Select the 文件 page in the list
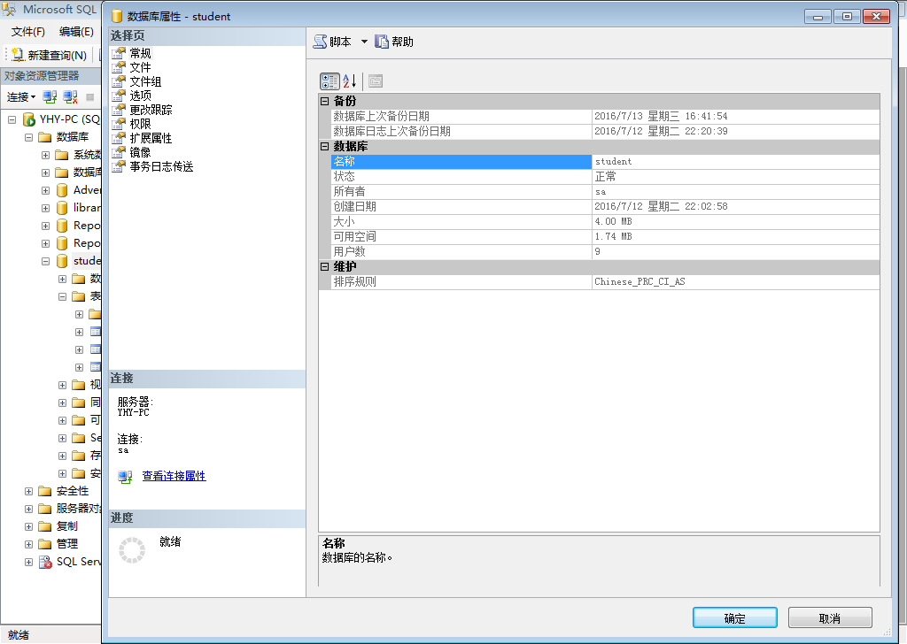This screenshot has width=907, height=644. tap(140, 67)
